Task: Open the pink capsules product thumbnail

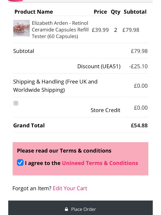Action: pos(21,28)
